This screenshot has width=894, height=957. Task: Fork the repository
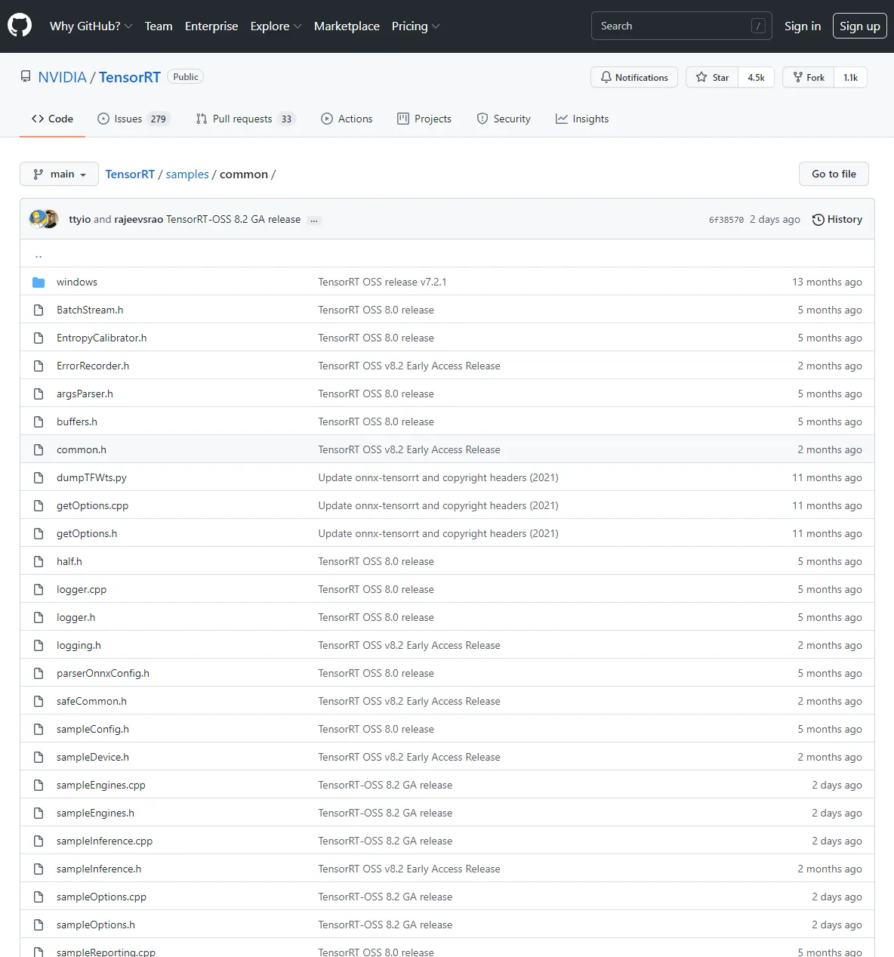809,77
